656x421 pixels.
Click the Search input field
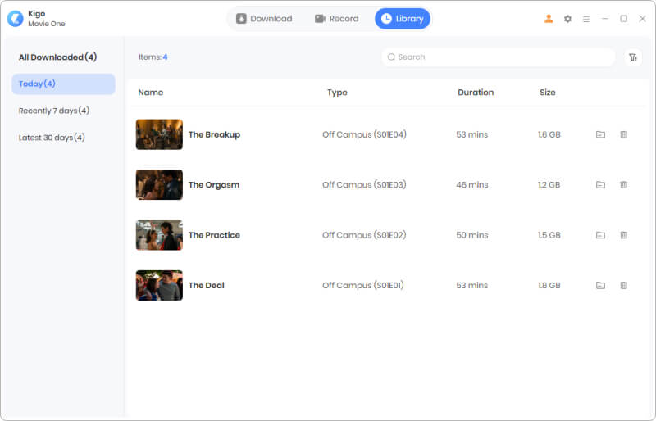pos(499,57)
